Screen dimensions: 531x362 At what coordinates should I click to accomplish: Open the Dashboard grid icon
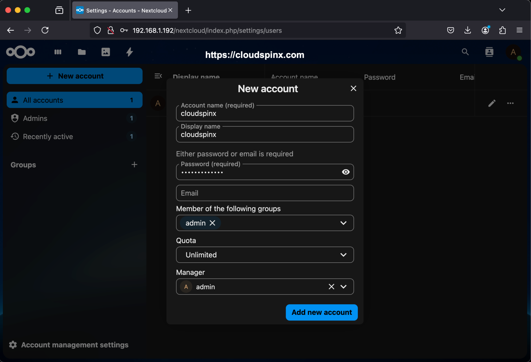click(x=58, y=52)
